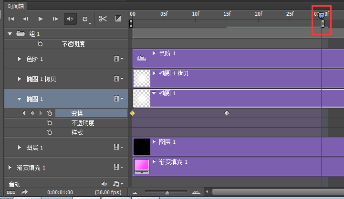Viewport: 344px width, 199px height.
Task: Toggle the audio playback speaker button
Action: 70,19
